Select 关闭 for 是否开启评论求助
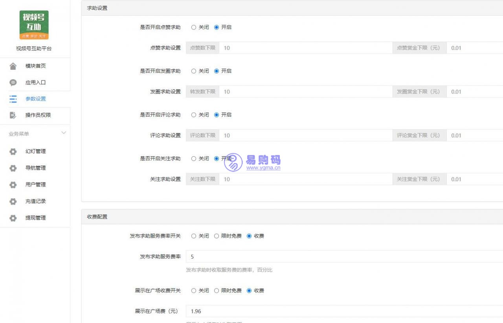 point(194,115)
